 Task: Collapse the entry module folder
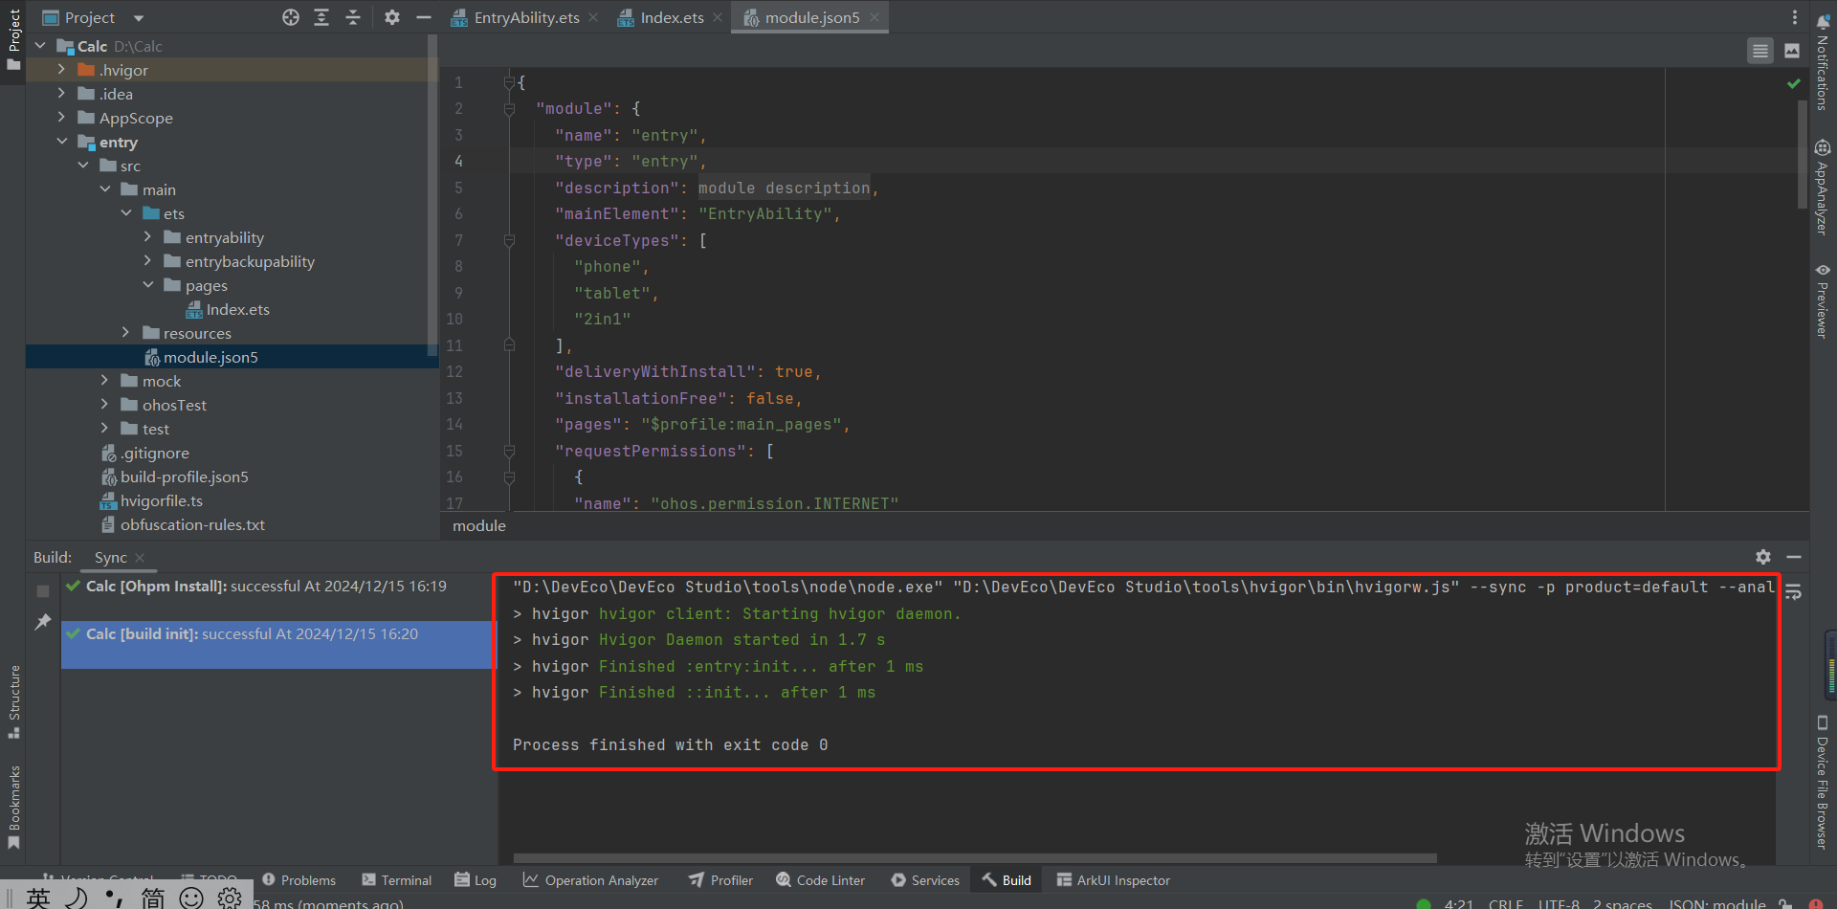click(x=61, y=142)
